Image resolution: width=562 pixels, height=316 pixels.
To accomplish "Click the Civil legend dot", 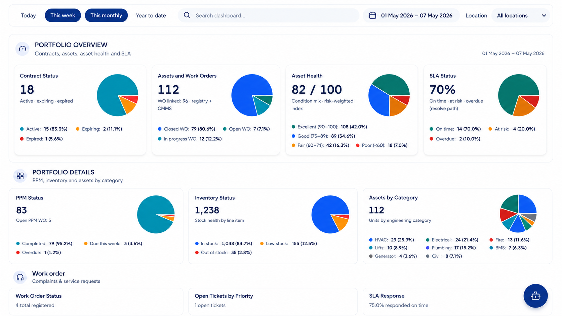I will [x=428, y=256].
